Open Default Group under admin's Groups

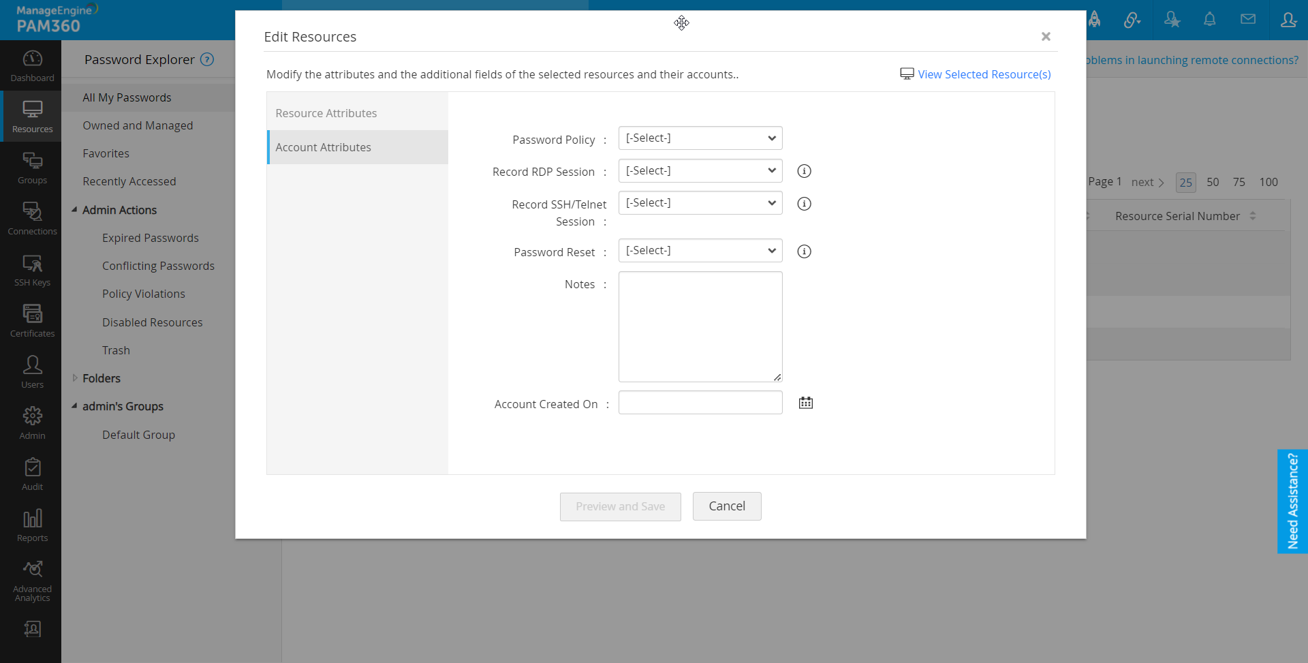[138, 435]
